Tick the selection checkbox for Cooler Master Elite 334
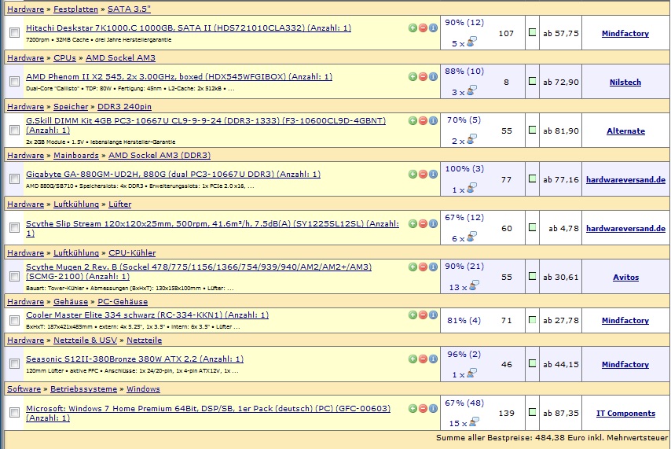Image resolution: width=671 pixels, height=449 pixels. [15, 320]
